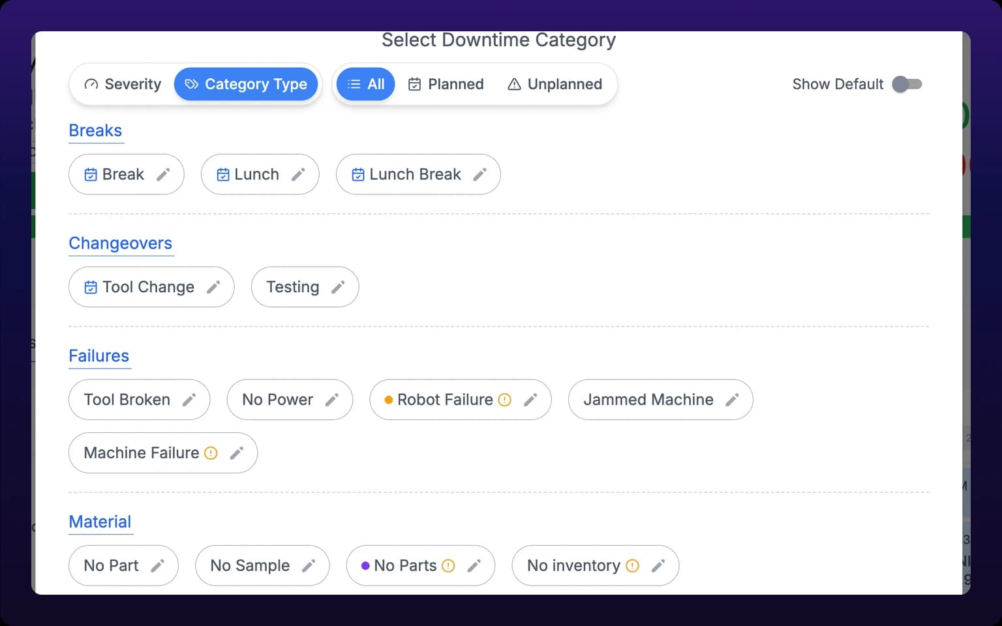Click the warning icon on No Parts
This screenshot has width=1002, height=626.
pos(448,565)
